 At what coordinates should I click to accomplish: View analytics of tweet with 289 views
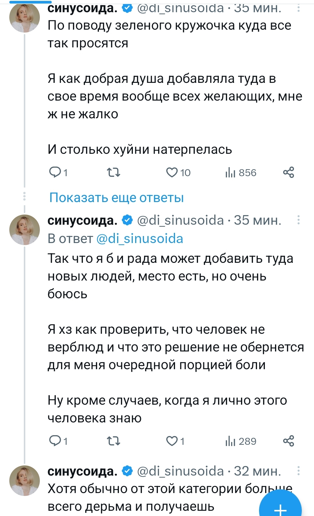point(230,441)
